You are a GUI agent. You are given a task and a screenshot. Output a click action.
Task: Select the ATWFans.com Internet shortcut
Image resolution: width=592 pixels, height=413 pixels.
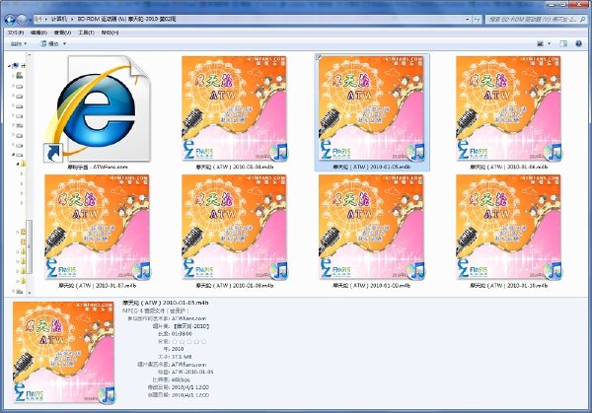(98, 112)
